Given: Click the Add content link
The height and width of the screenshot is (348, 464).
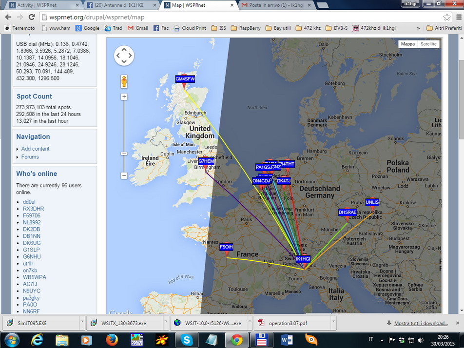Looking at the screenshot, I should click(x=35, y=149).
